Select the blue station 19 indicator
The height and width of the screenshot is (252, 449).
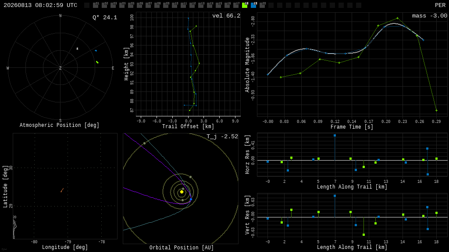click(253, 5)
